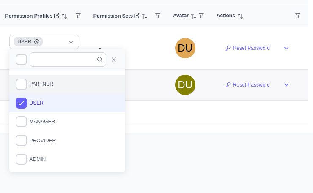Remove the USER chip from selection
Viewport: 313px width, 193px height.
tap(37, 41)
